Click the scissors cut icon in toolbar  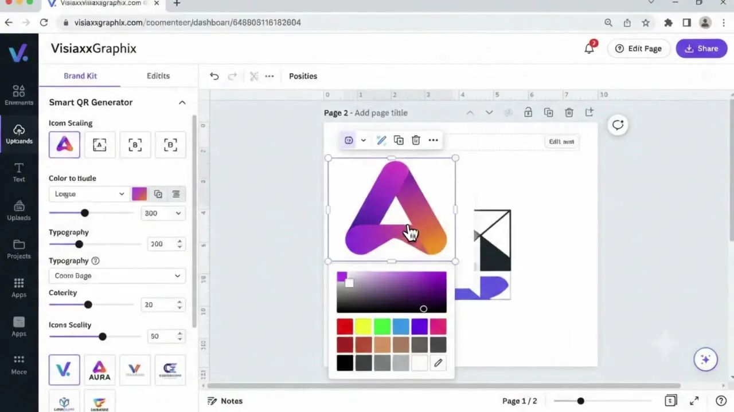pyautogui.click(x=254, y=76)
